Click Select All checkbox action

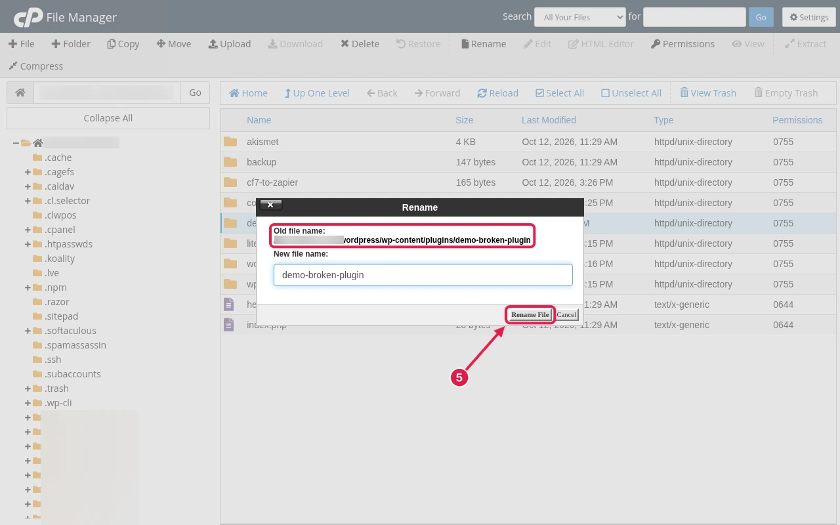pos(560,93)
